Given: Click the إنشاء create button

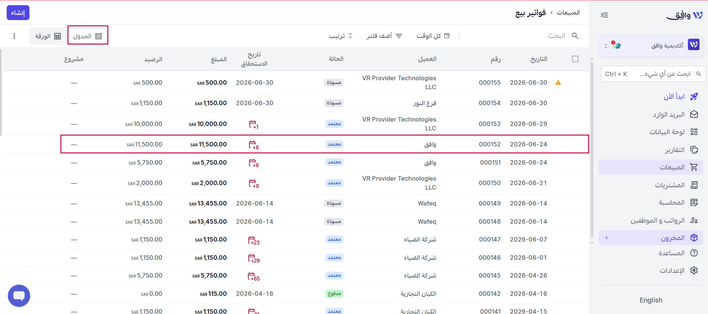Looking at the screenshot, I should 18,13.
